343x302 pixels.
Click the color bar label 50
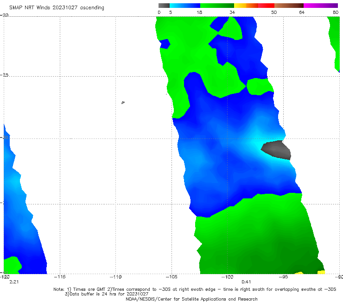pyautogui.click(x=274, y=12)
